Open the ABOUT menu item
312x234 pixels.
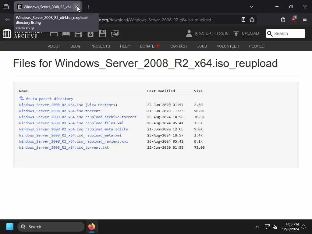pyautogui.click(x=54, y=46)
